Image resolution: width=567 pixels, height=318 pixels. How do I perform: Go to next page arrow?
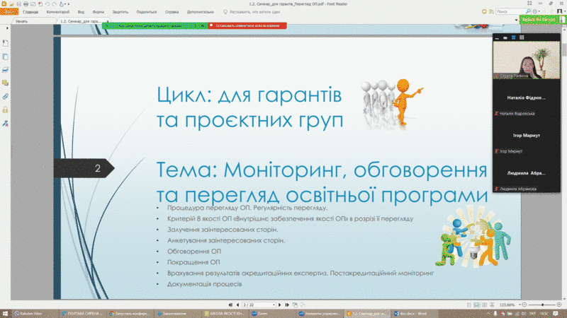[x=279, y=305]
